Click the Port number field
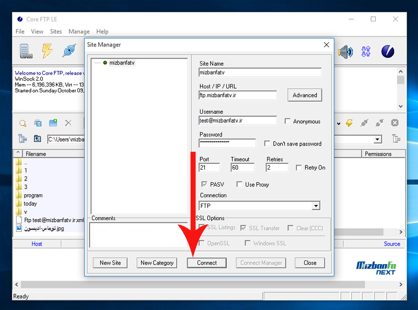 pos(210,168)
